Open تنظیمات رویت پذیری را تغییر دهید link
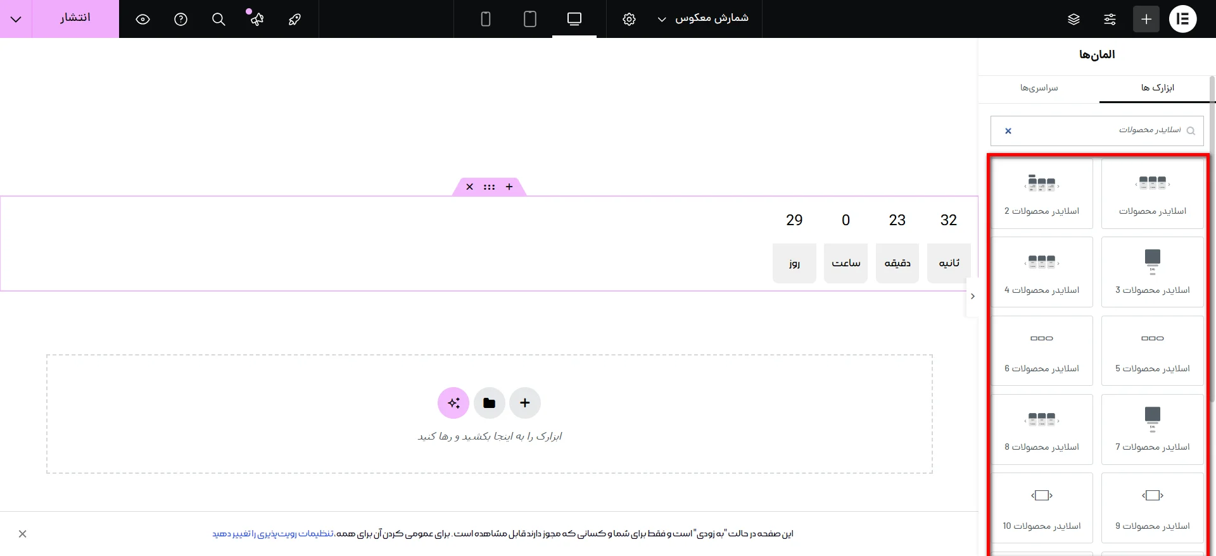The width and height of the screenshot is (1216, 556). 272,534
